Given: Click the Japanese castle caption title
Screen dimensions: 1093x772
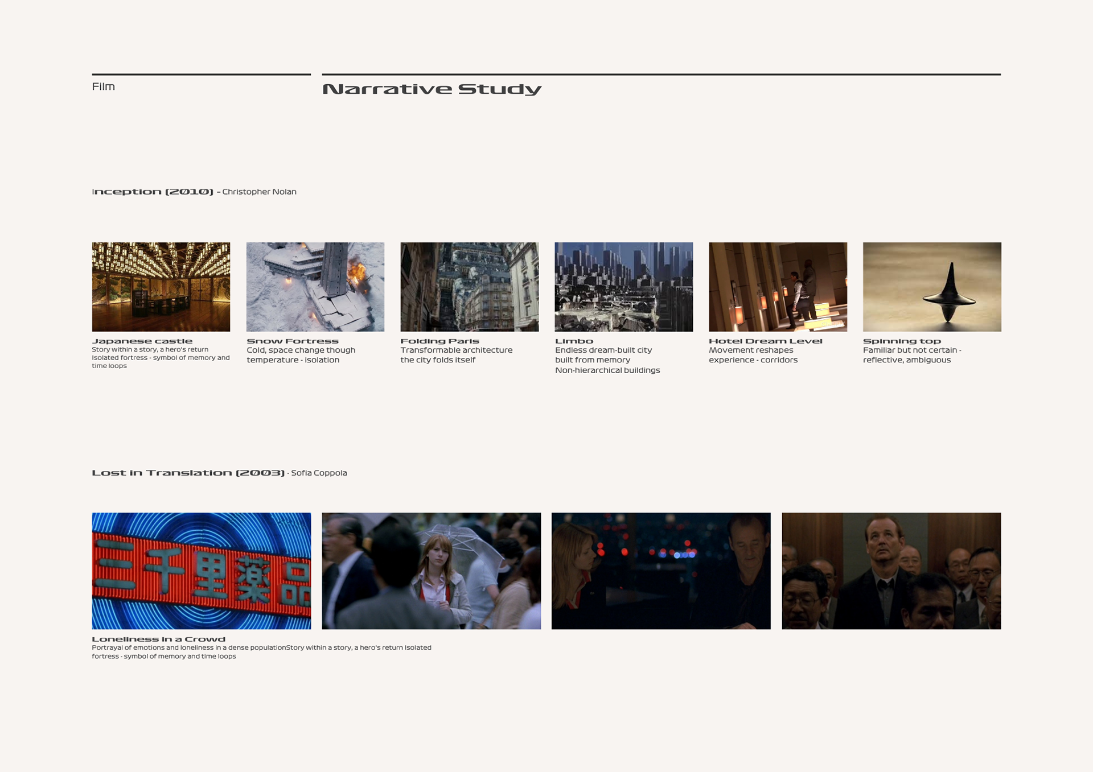Looking at the screenshot, I should click(142, 341).
